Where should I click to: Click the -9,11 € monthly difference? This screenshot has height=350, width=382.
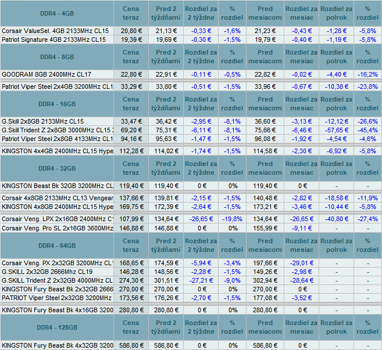[302, 228]
